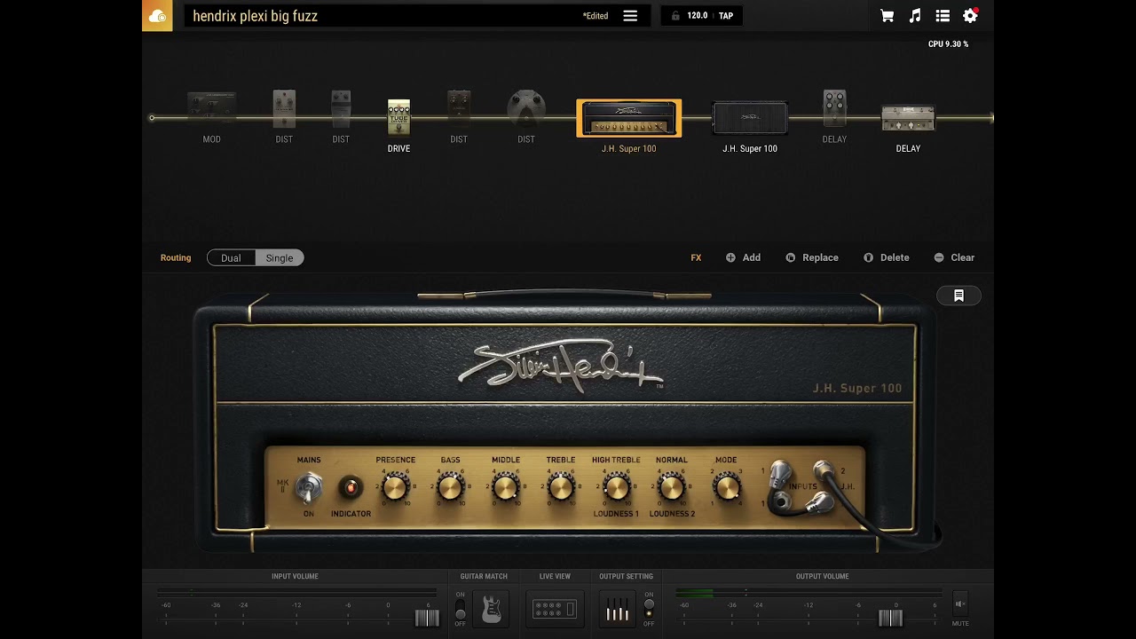Image resolution: width=1136 pixels, height=639 pixels.
Task: Select the J.H. Super 100 cabinet
Action: click(x=750, y=118)
